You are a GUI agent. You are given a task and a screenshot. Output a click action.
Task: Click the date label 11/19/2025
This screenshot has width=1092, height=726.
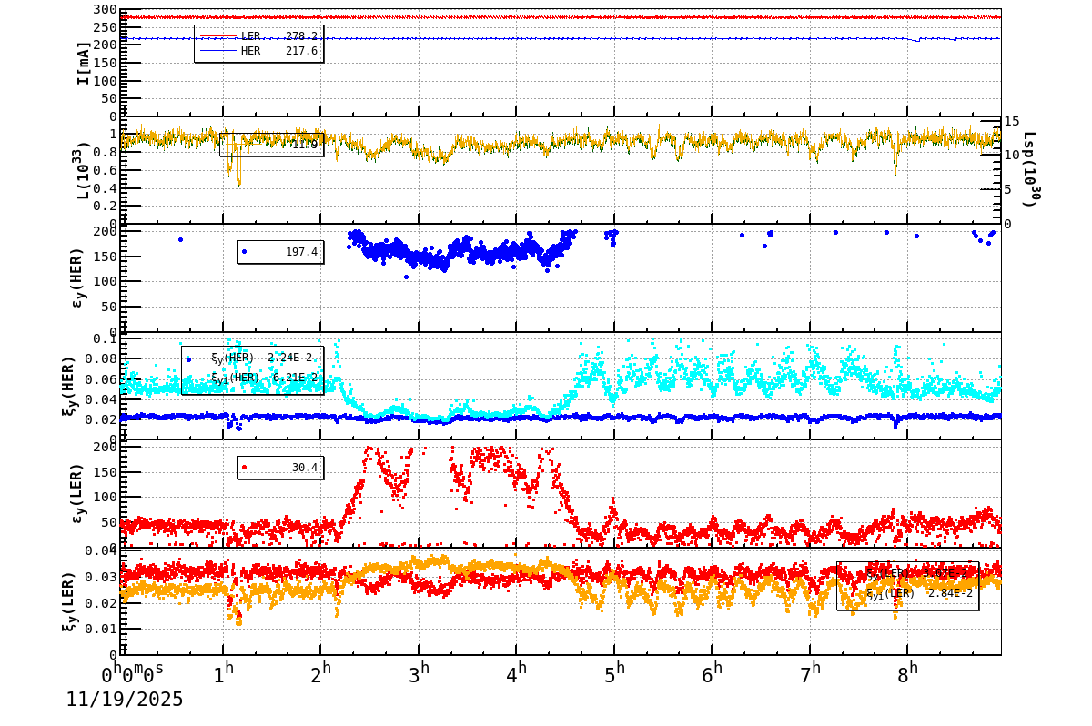point(124,701)
